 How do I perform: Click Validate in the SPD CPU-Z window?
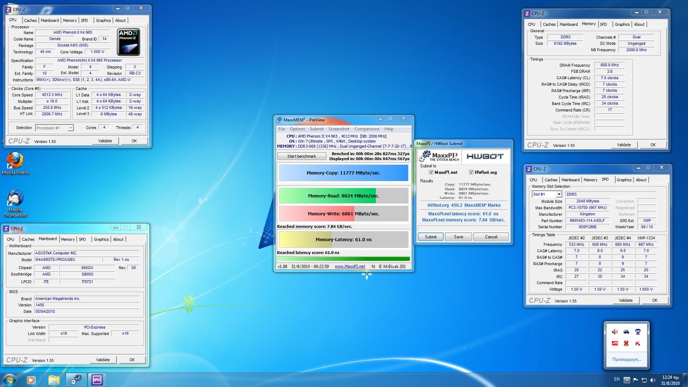tap(626, 300)
